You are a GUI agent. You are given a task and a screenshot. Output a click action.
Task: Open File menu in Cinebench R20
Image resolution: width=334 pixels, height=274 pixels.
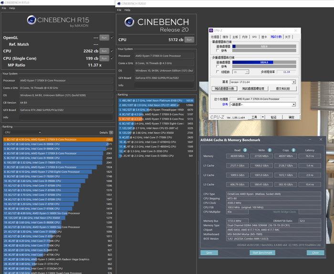(119, 10)
